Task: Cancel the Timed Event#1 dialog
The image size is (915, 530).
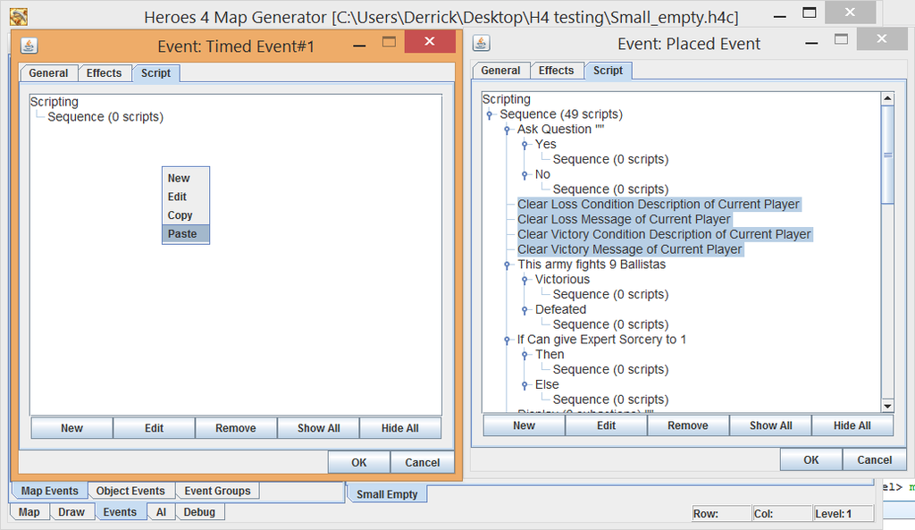Action: [423, 462]
